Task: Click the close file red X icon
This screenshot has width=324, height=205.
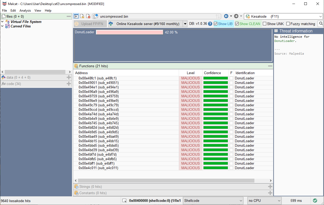Action: tap(88, 16)
